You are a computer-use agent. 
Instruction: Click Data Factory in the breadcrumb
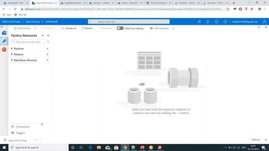coord(33,22)
